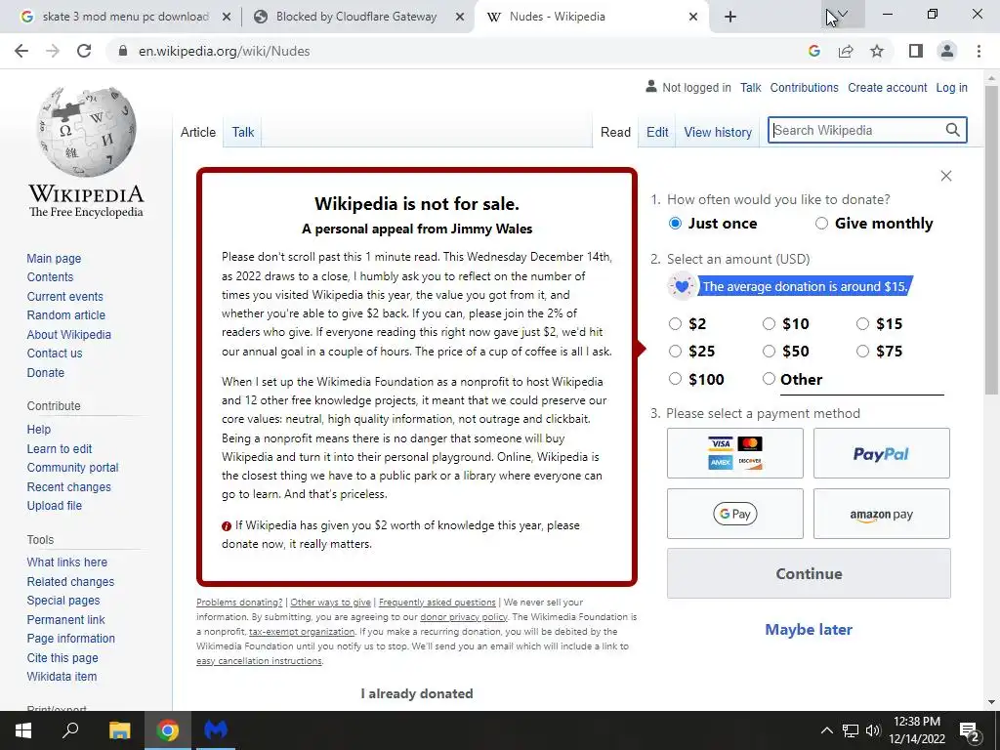
Task: Open the Talk tab next to Article
Action: click(x=243, y=132)
